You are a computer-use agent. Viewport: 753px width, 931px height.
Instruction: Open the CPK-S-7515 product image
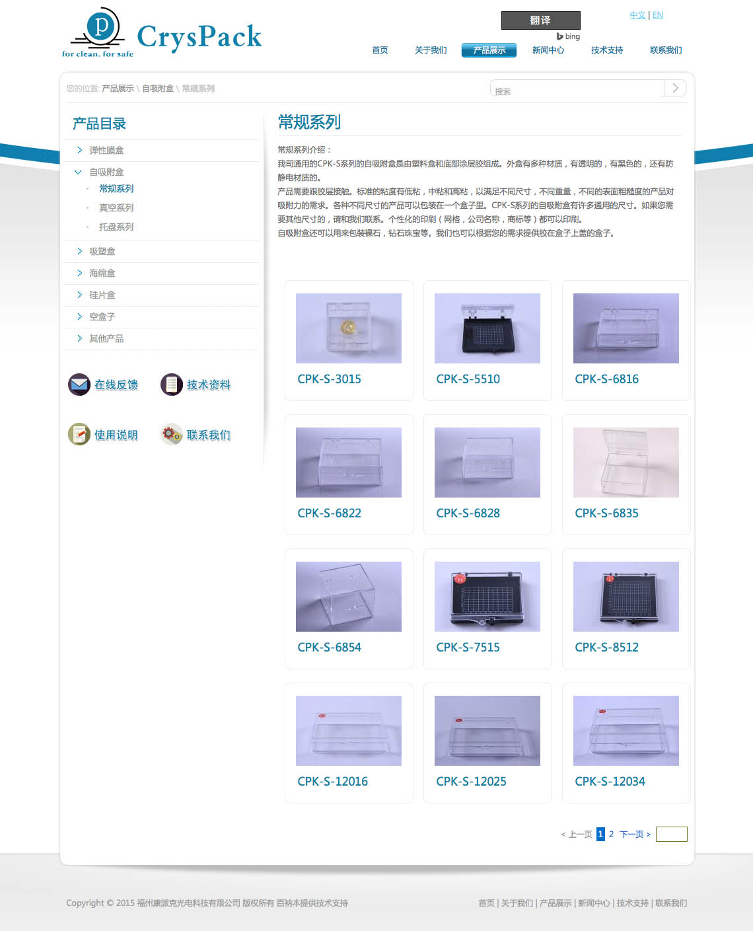click(x=487, y=597)
